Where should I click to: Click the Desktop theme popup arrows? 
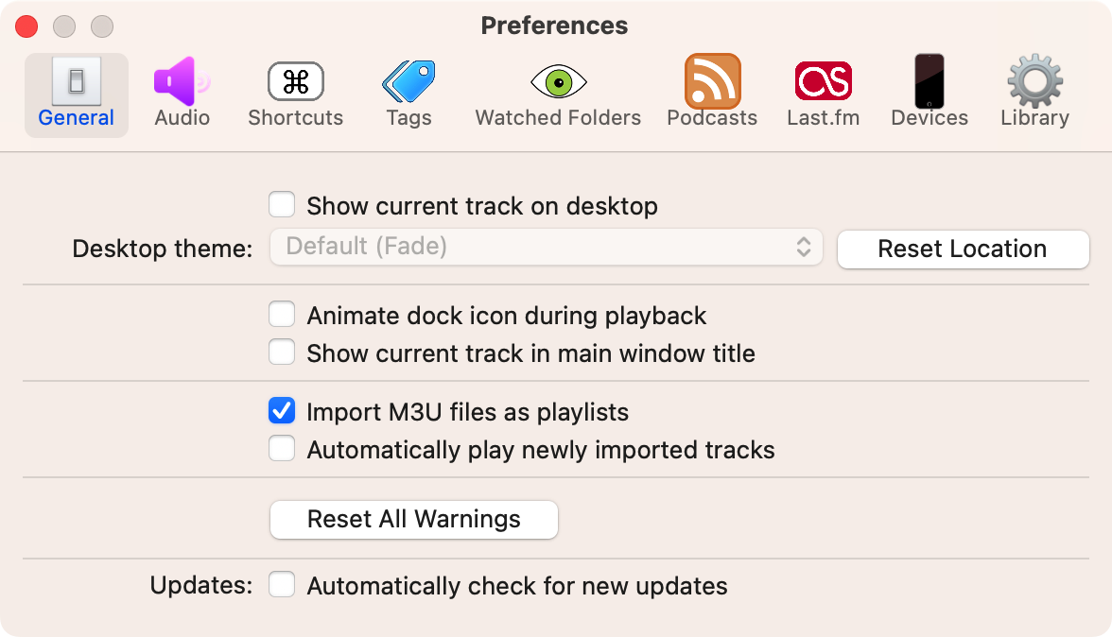[x=804, y=247]
